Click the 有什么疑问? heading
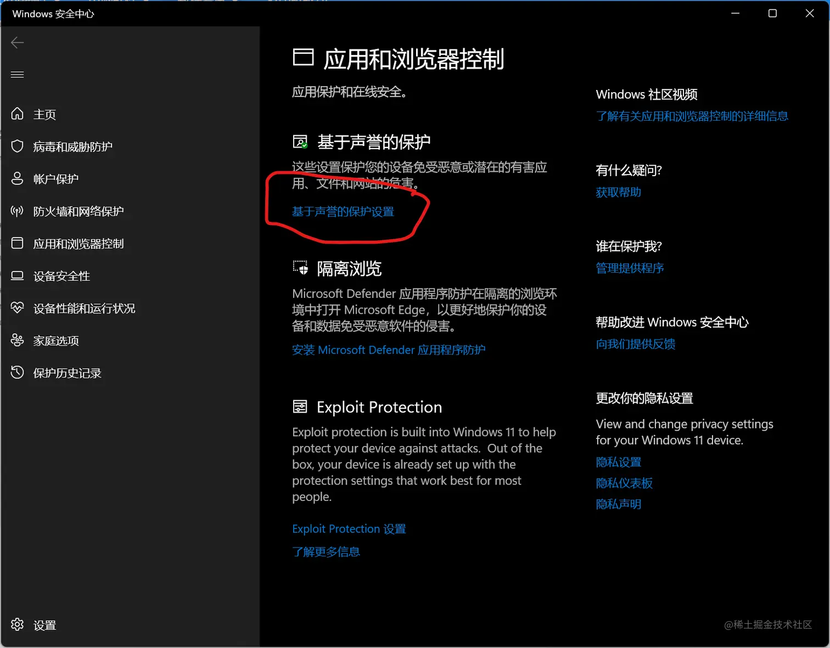The image size is (830, 648). [629, 170]
